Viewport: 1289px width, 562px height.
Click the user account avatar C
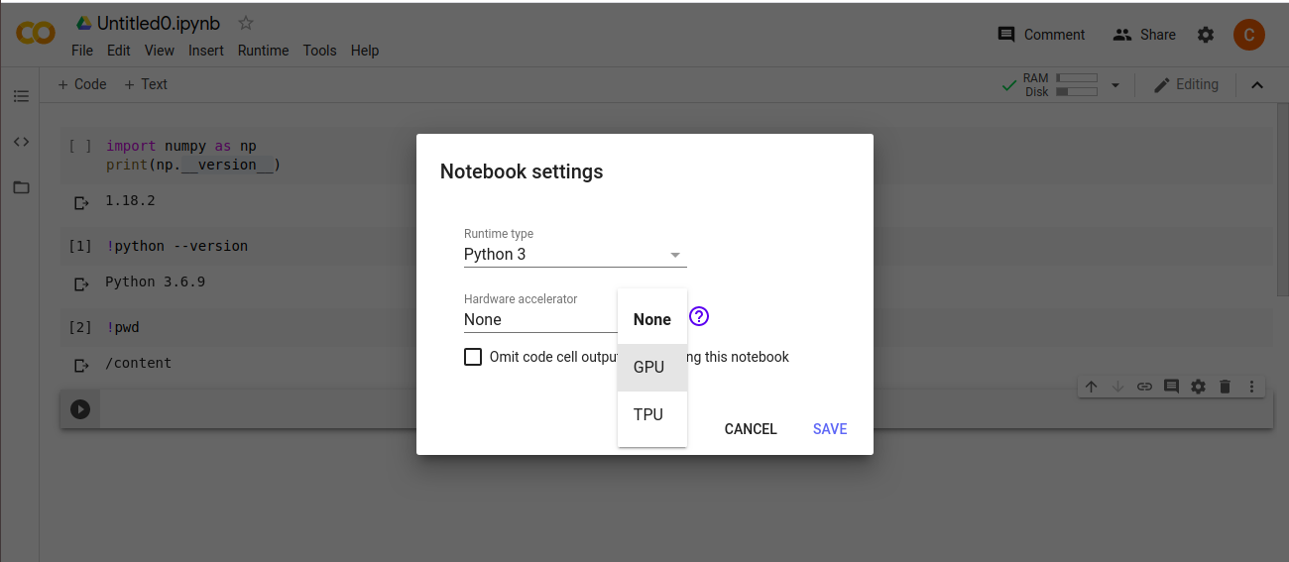tap(1248, 35)
